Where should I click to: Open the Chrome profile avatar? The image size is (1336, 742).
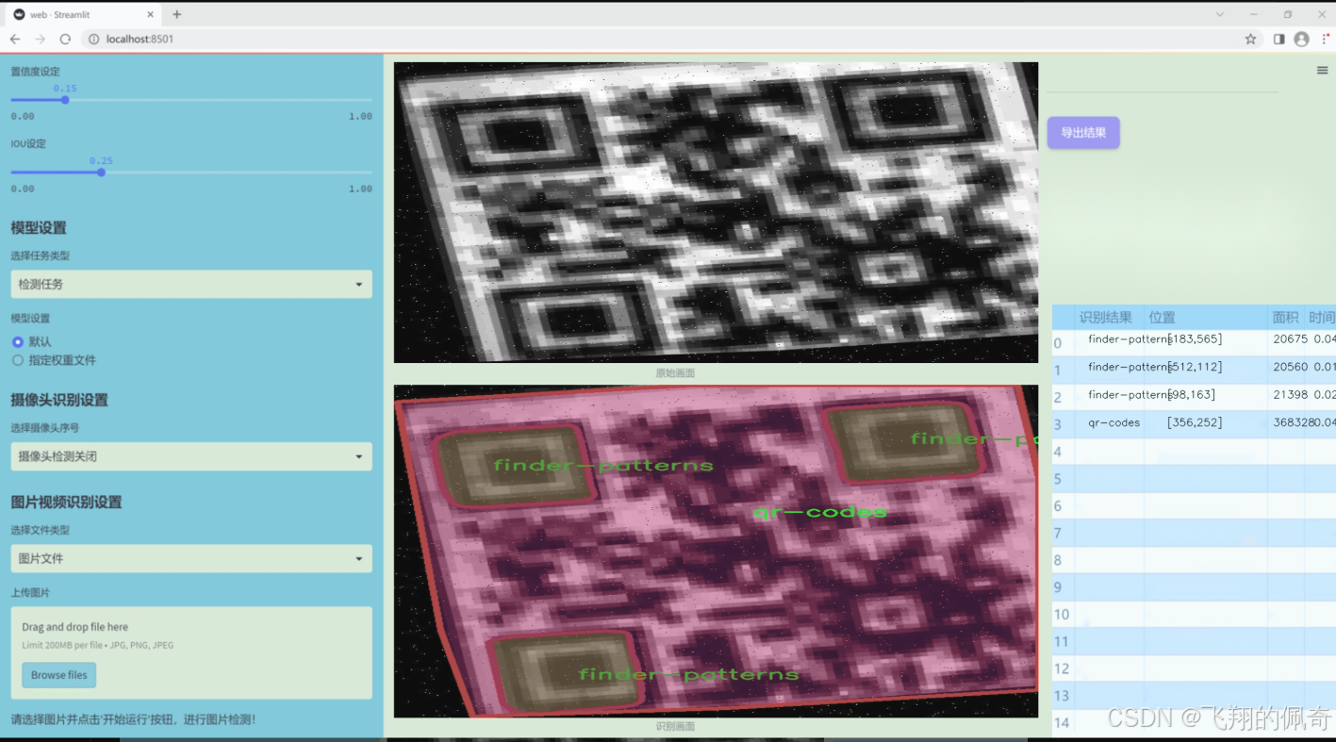1302,39
